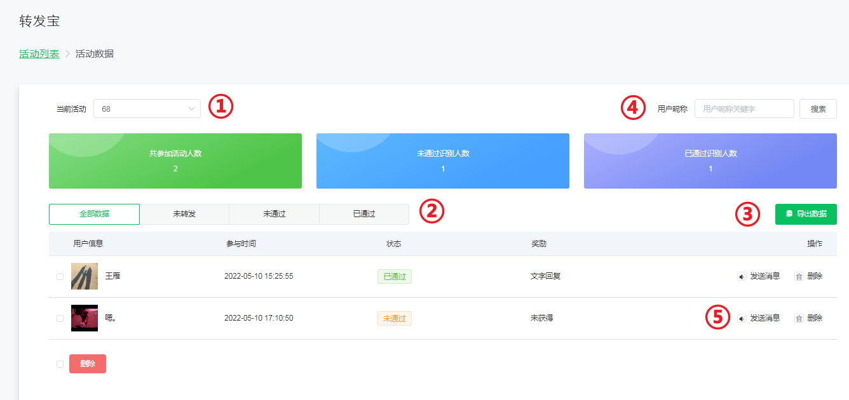Select the 全部数据 tab
Image resolution: width=849 pixels, height=400 pixels.
(94, 214)
